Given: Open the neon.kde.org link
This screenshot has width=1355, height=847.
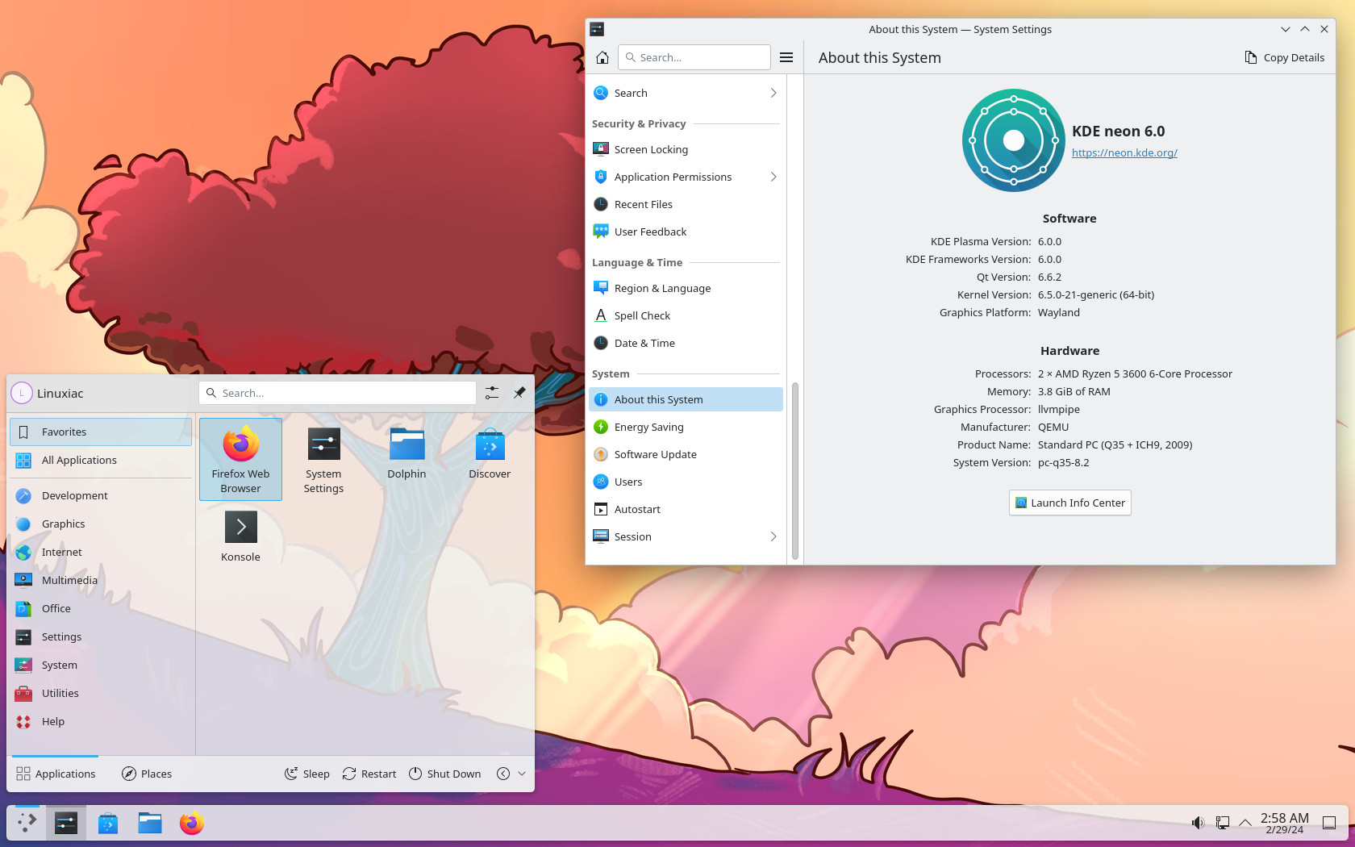Looking at the screenshot, I should pos(1124,152).
